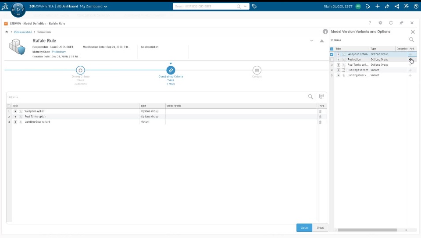Click the magnifier icon in top search bar
Image resolution: width=421 pixels, height=238 pixels.
[x=239, y=7]
